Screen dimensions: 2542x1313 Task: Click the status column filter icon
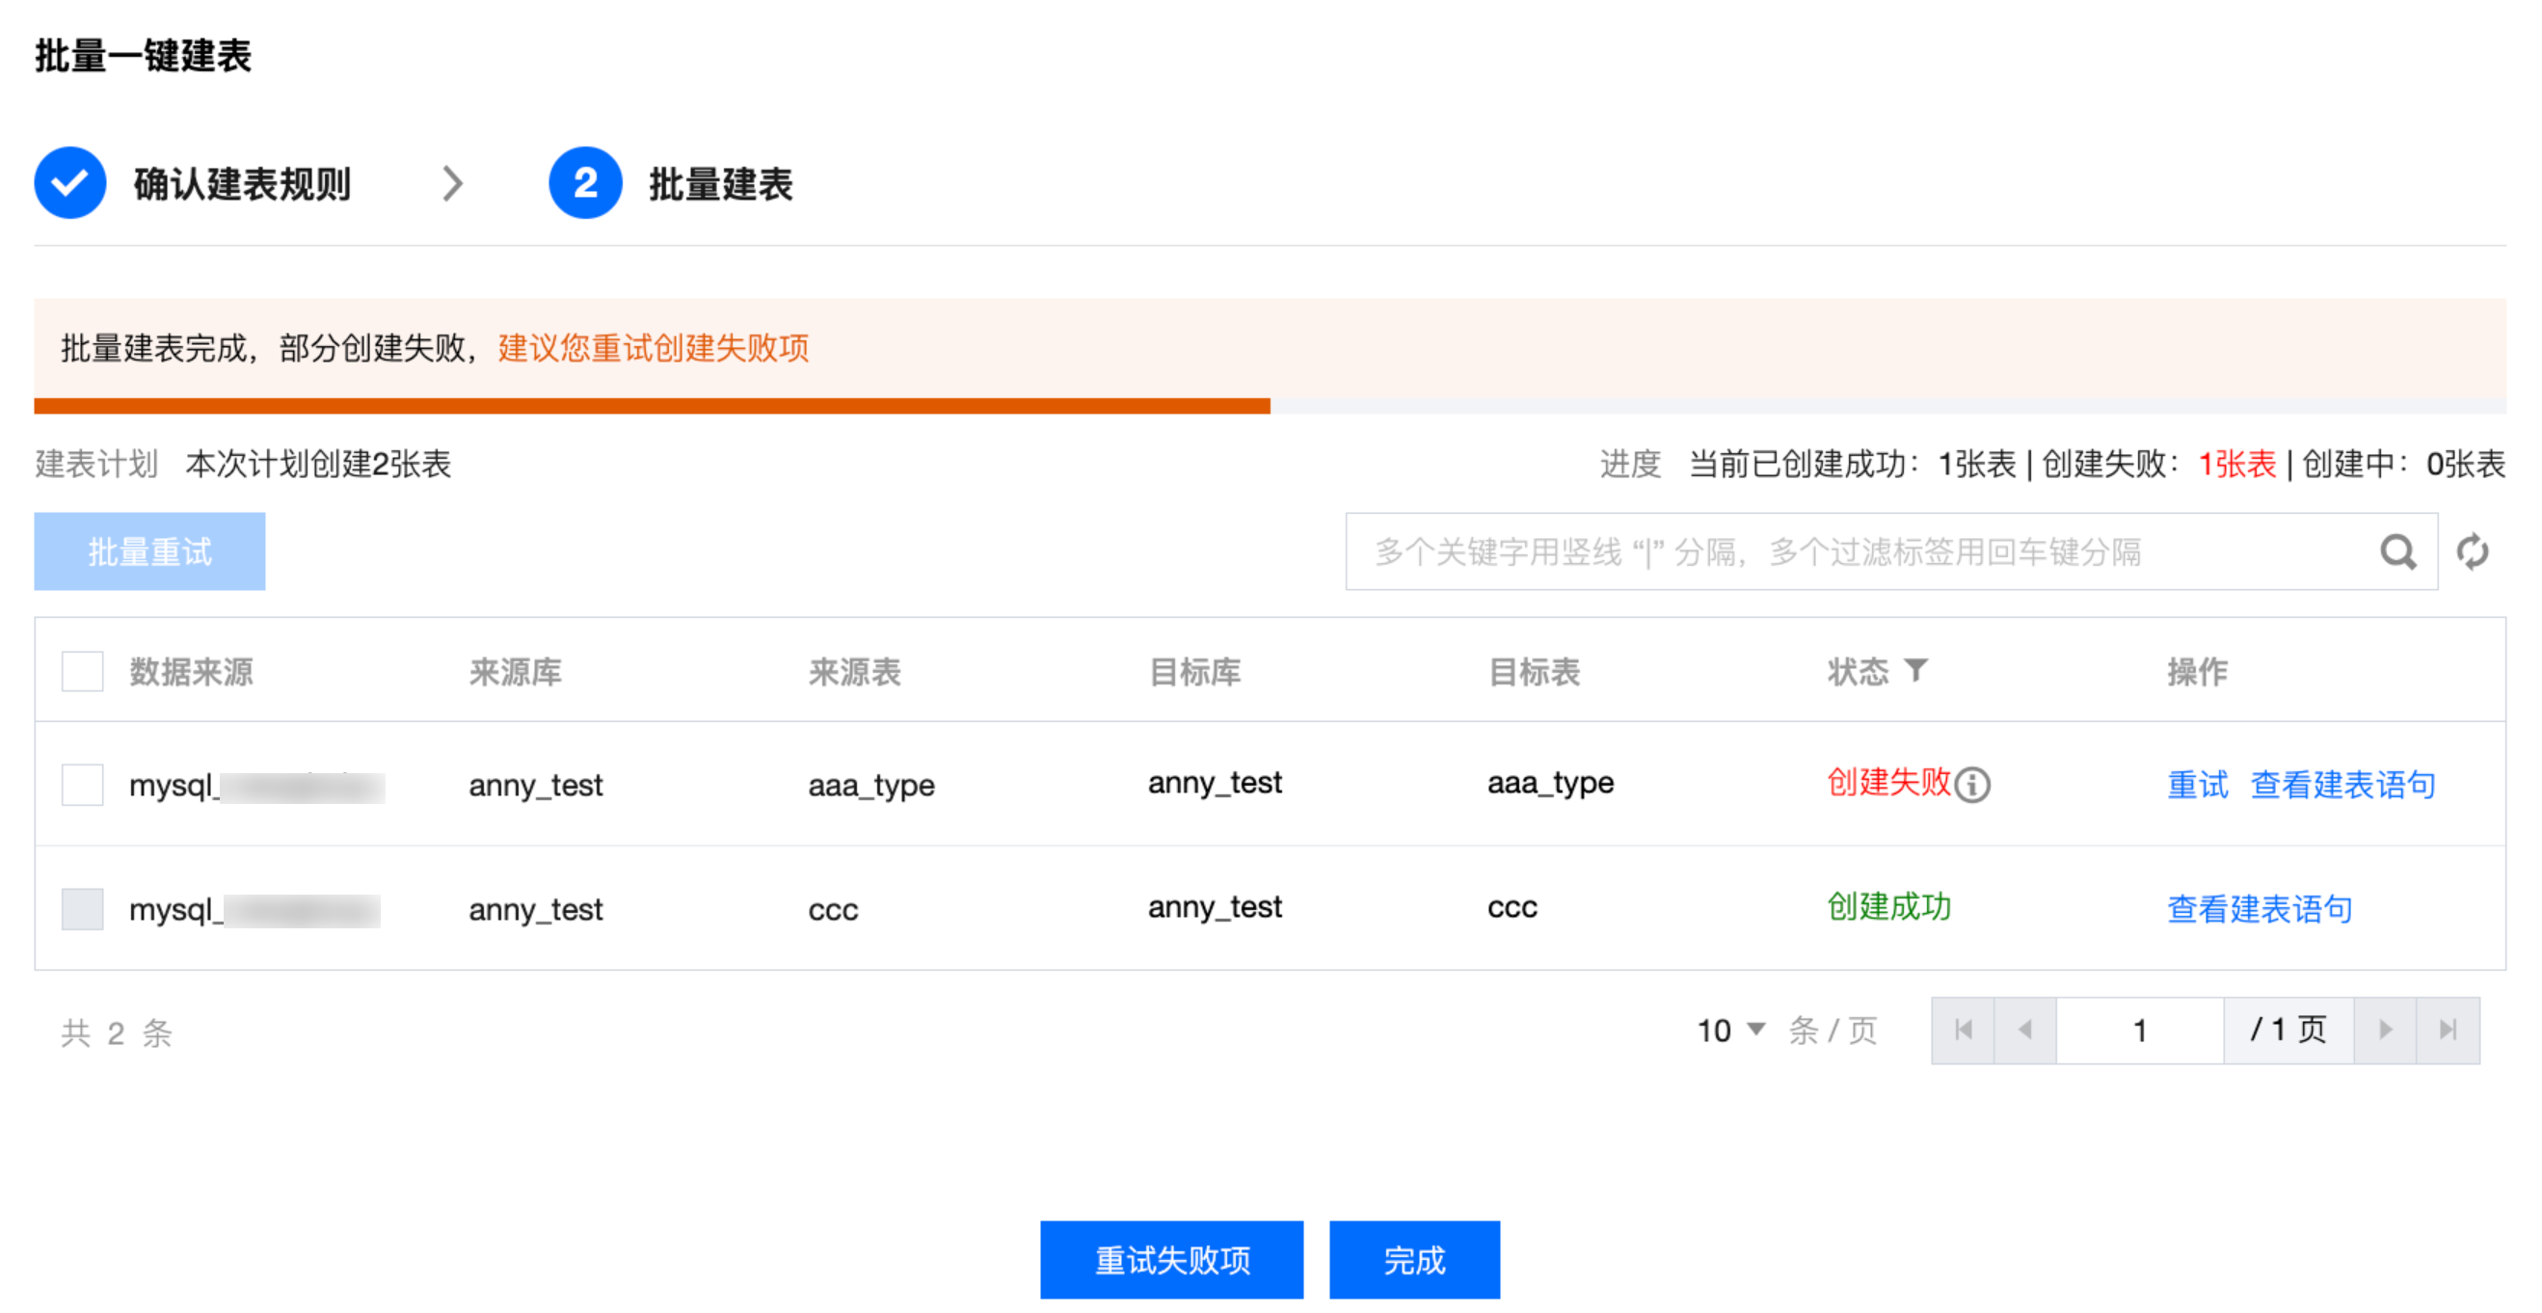coord(1914,671)
